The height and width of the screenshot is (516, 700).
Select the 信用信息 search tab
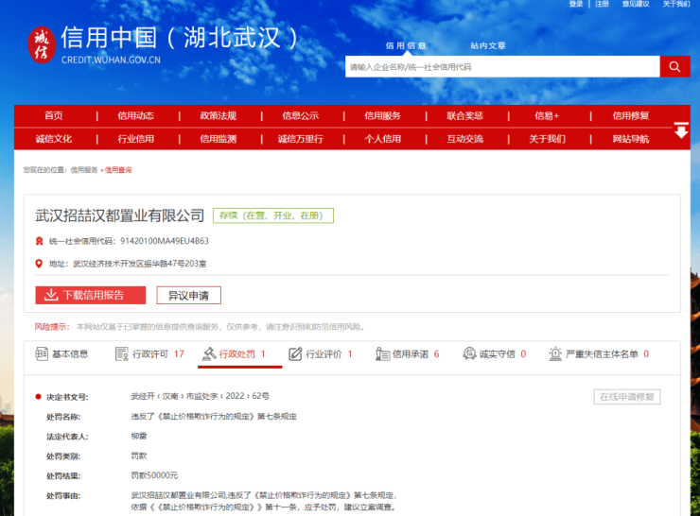point(405,45)
